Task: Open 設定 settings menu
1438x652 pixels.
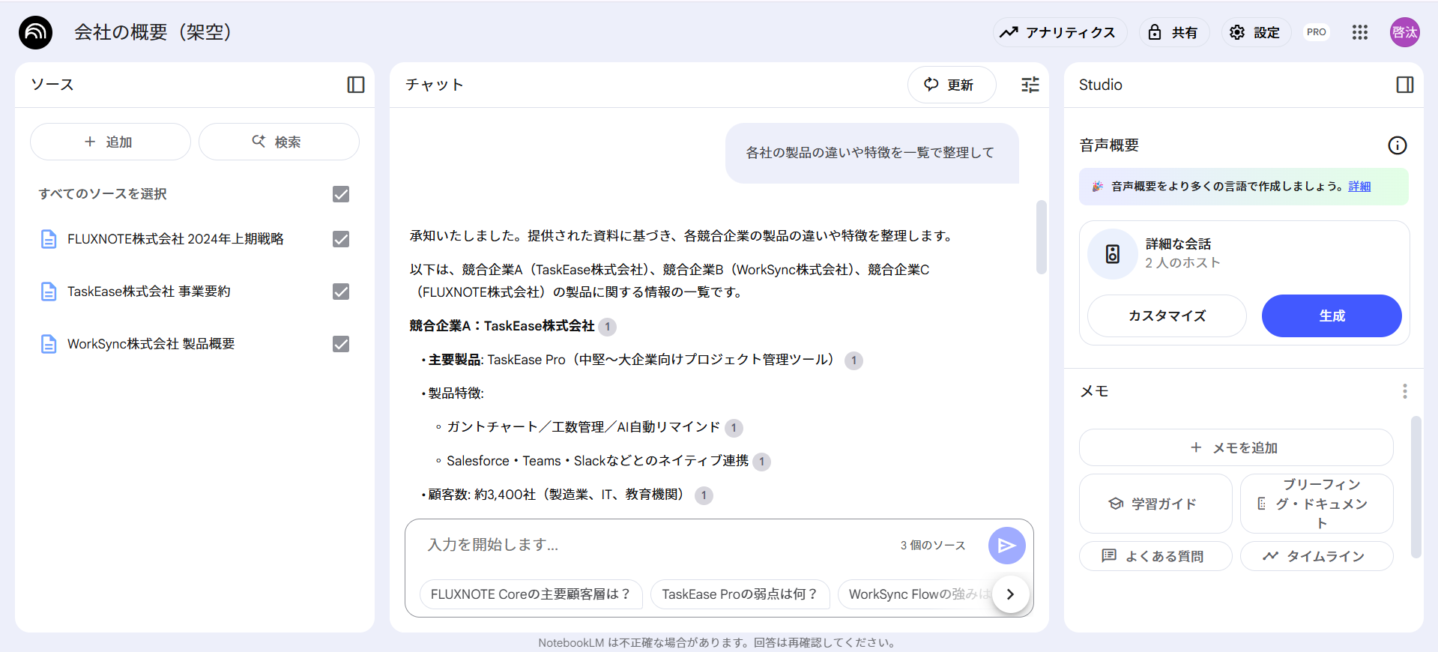Action: click(1255, 32)
